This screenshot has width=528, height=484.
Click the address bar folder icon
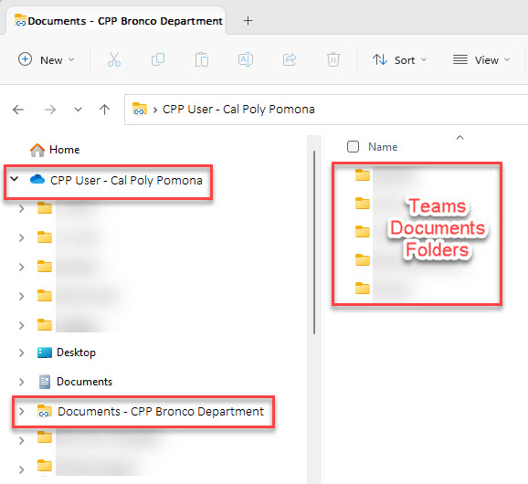point(140,109)
